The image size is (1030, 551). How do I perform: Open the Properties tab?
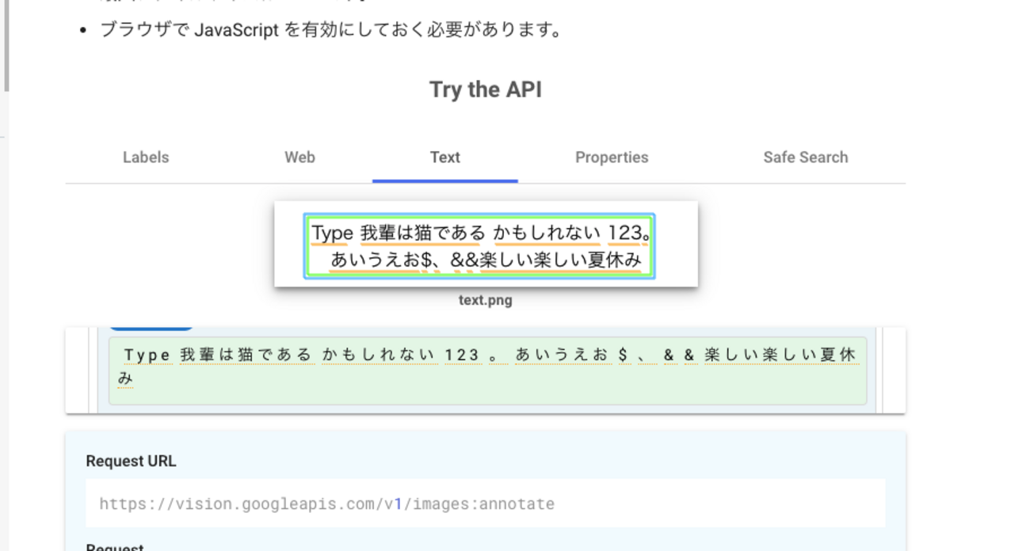point(612,158)
